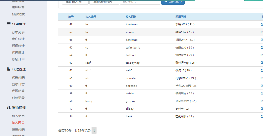
Task: Select the 代理管理 section heading
Action: pyautogui.click(x=19, y=69)
